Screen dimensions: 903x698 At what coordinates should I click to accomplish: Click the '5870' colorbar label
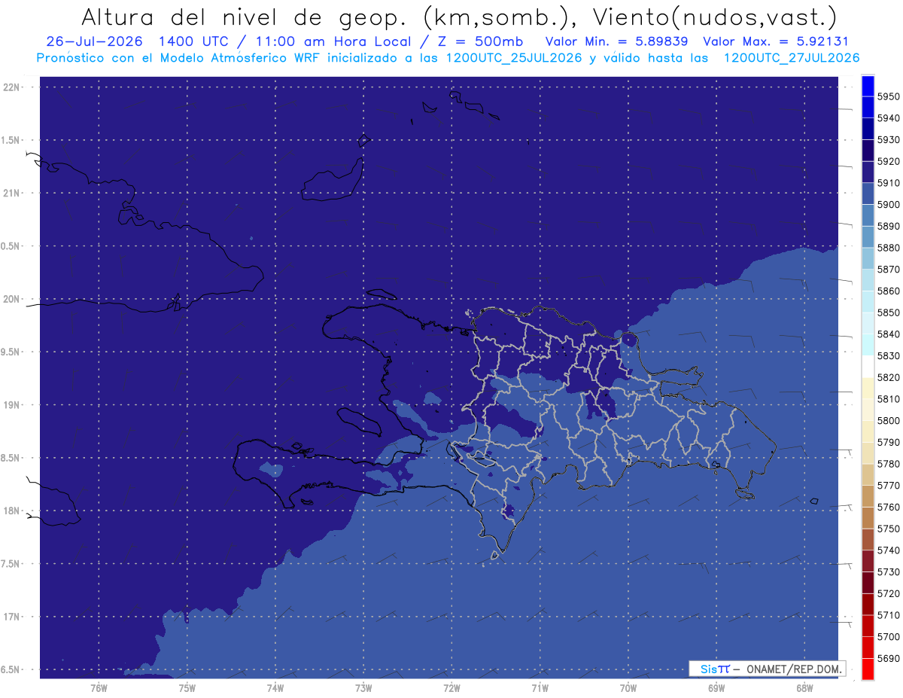pos(889,270)
